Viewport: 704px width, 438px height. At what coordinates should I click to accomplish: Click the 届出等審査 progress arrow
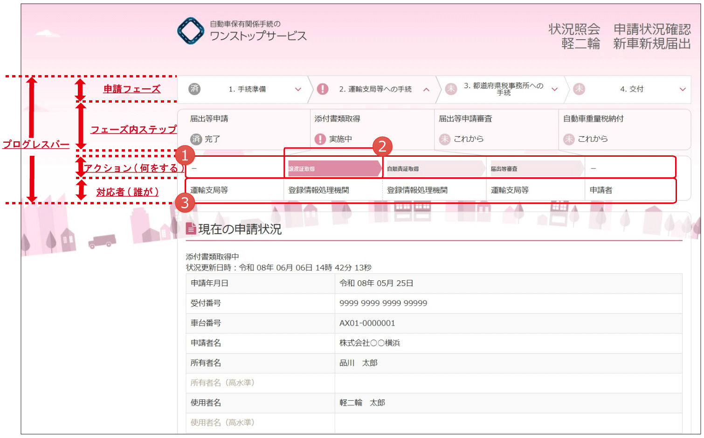click(536, 168)
